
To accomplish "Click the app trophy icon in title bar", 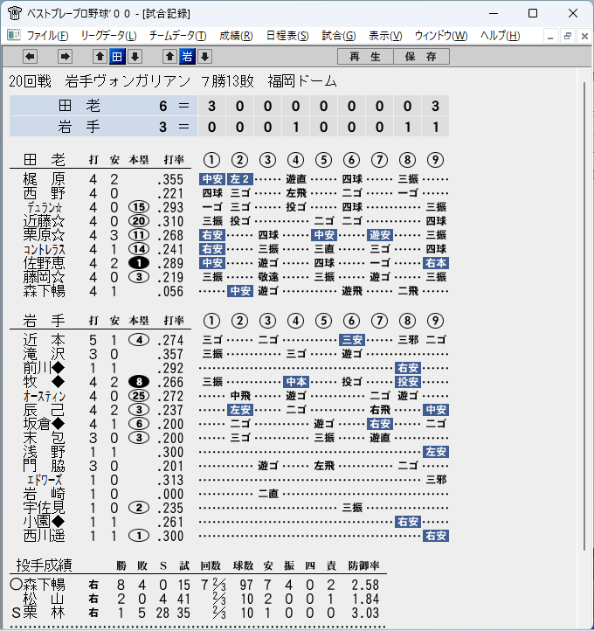I will 14,13.
